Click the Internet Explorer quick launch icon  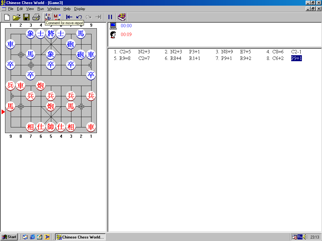(x=32, y=237)
